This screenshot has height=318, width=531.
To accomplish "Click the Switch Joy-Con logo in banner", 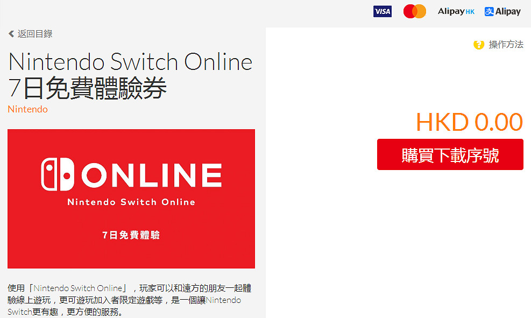I will tap(58, 174).
